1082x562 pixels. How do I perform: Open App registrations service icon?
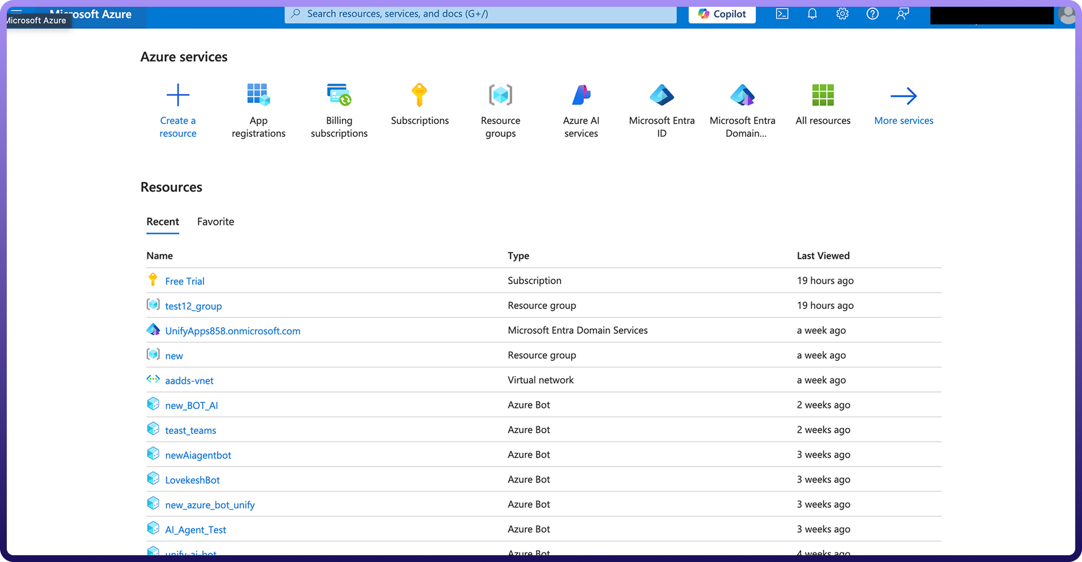coord(258,95)
